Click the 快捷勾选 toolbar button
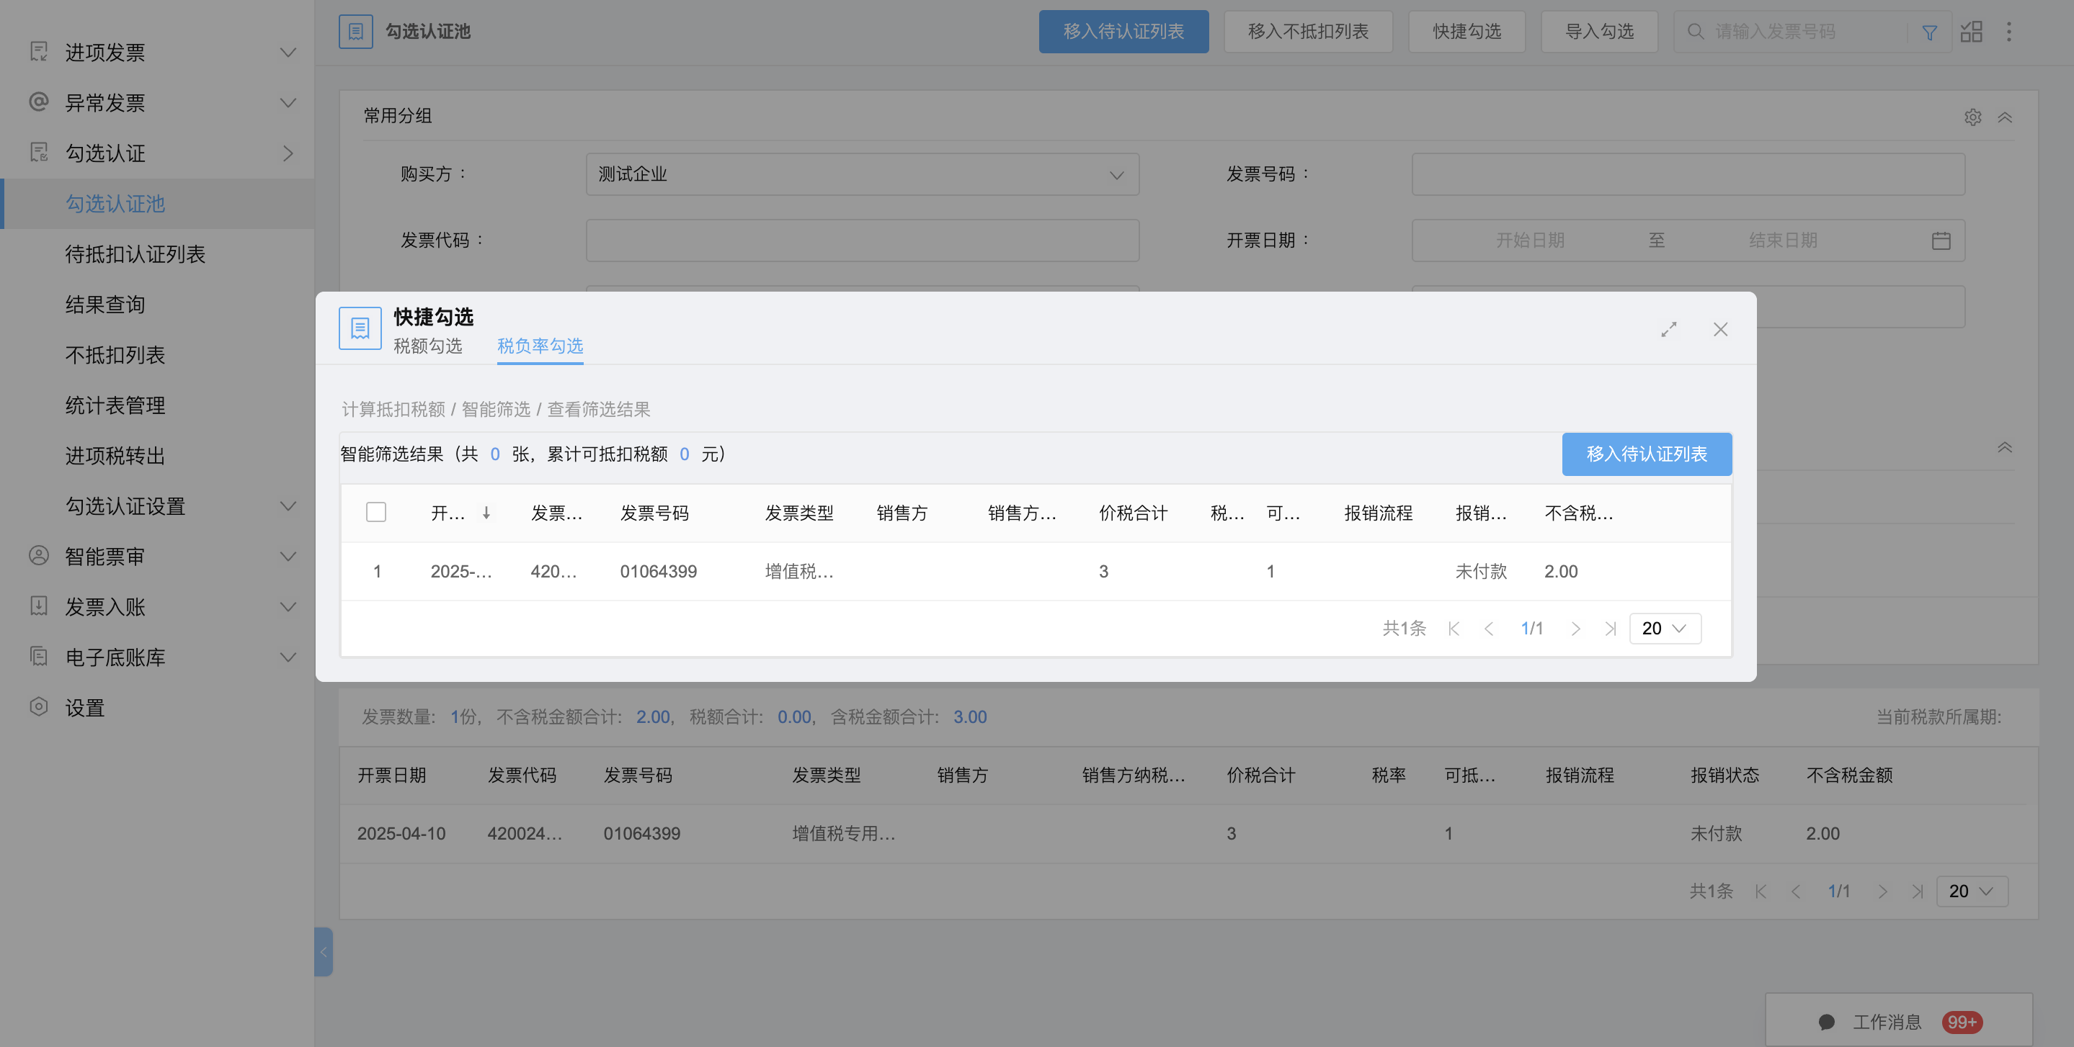 point(1466,32)
